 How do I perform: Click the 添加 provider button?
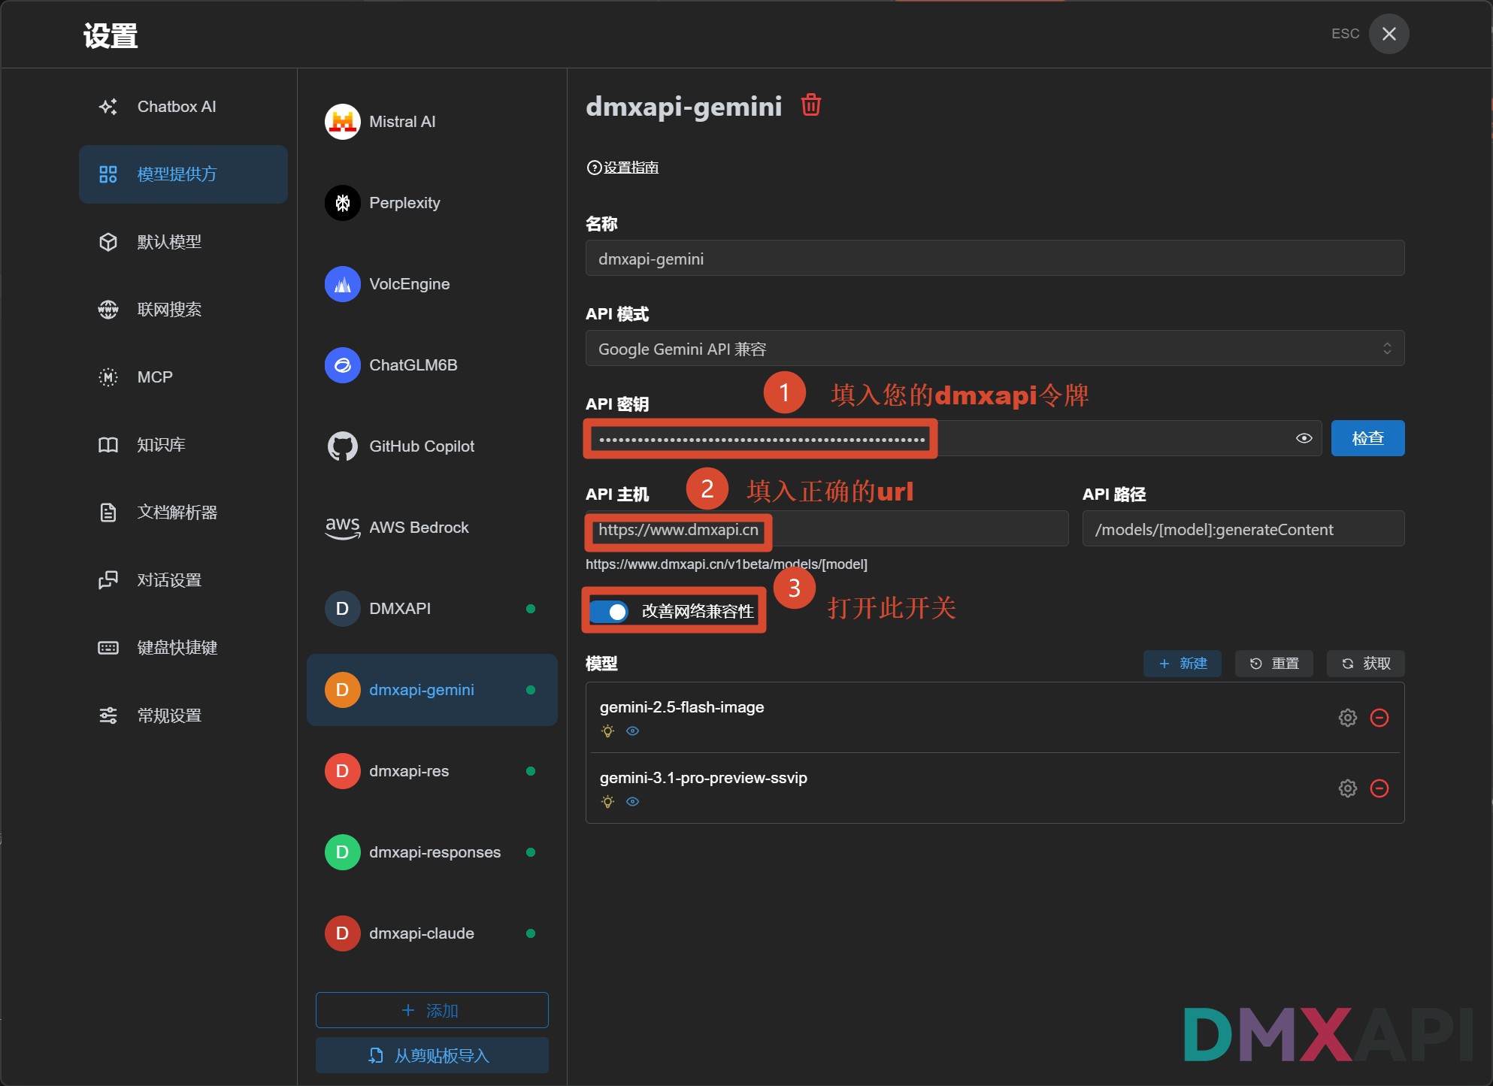[432, 1010]
